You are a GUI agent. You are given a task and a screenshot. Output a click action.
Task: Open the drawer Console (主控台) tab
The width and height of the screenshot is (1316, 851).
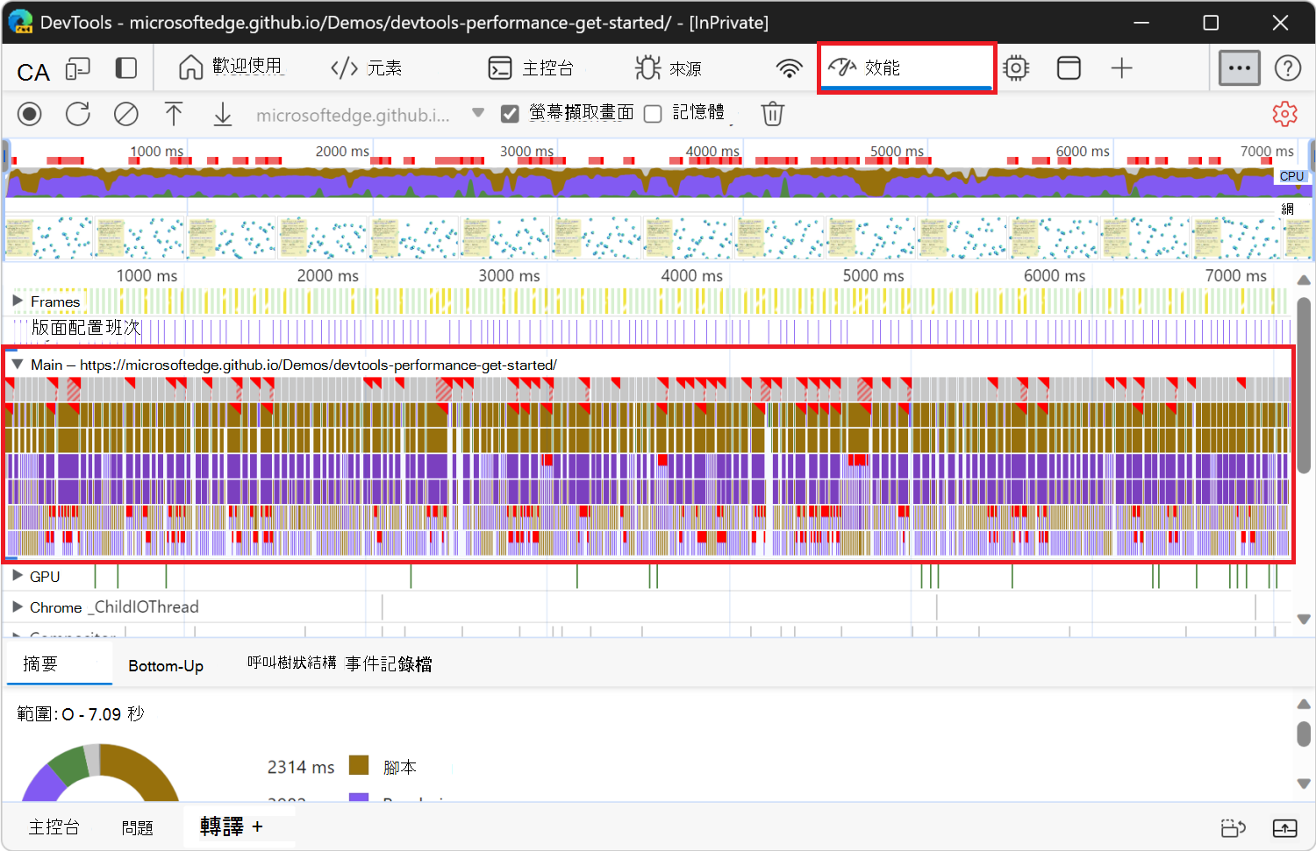pos(54,827)
